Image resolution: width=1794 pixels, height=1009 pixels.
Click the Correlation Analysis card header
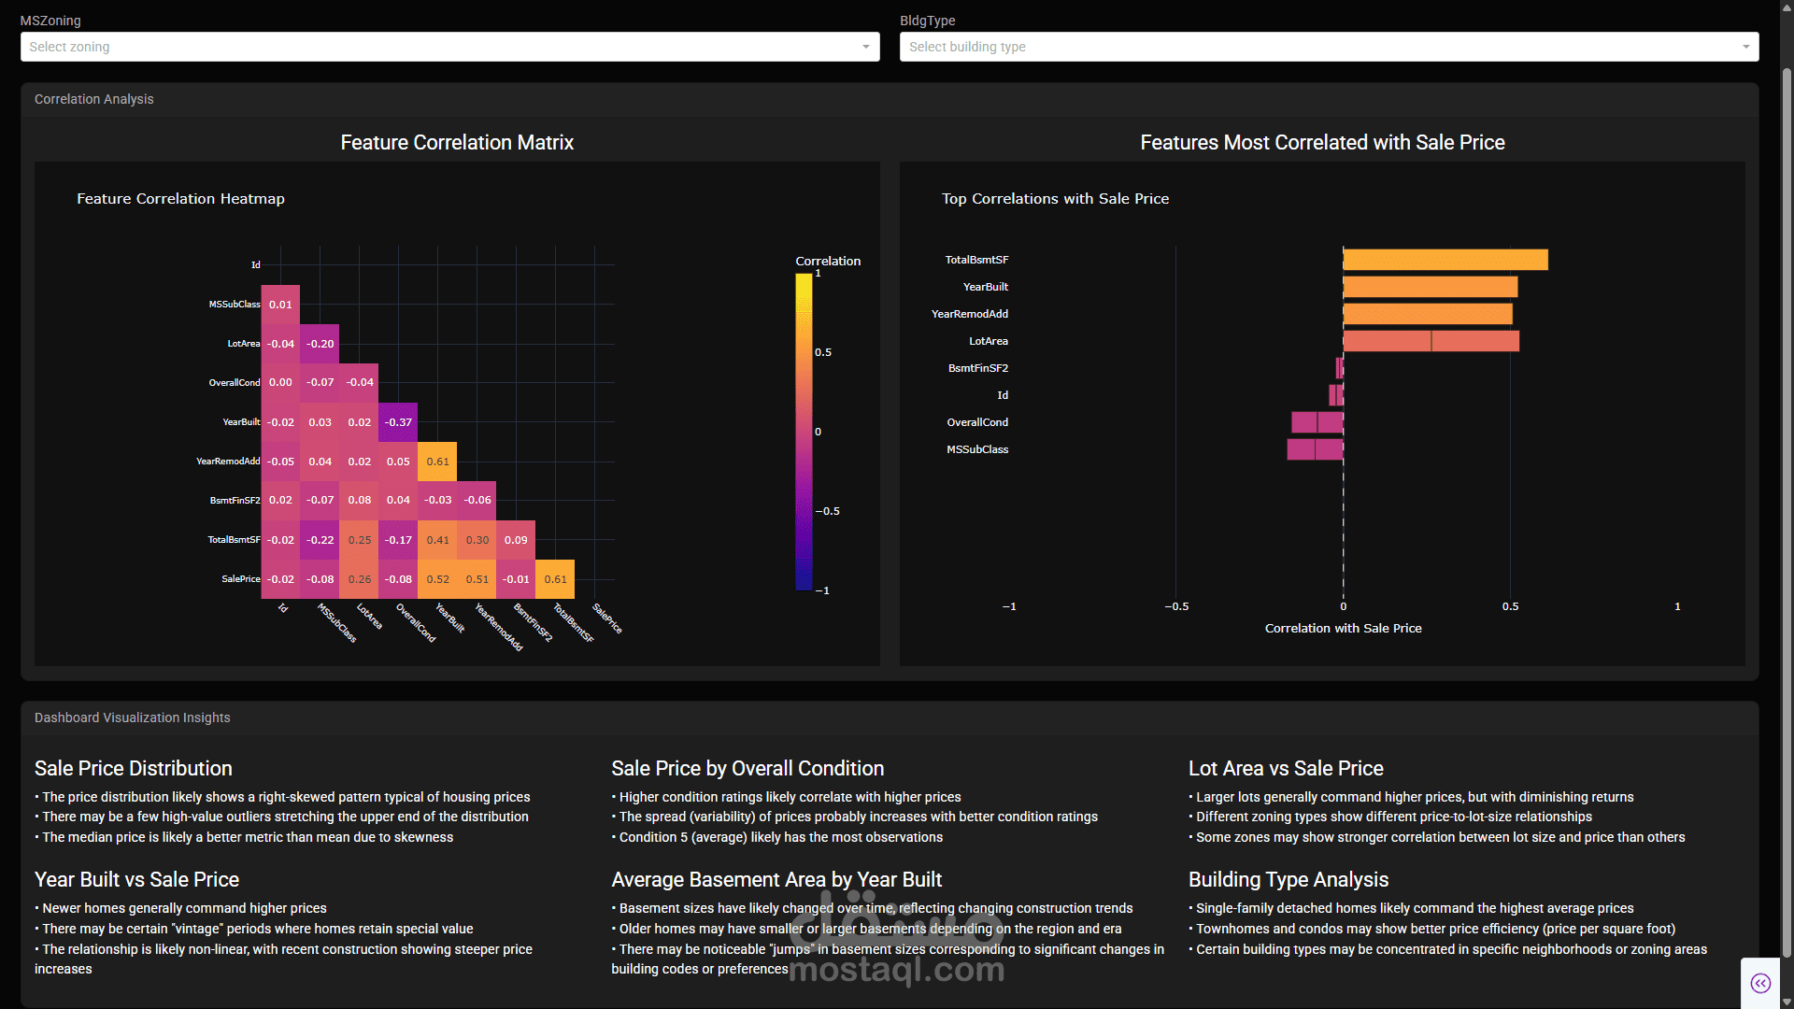coord(94,99)
